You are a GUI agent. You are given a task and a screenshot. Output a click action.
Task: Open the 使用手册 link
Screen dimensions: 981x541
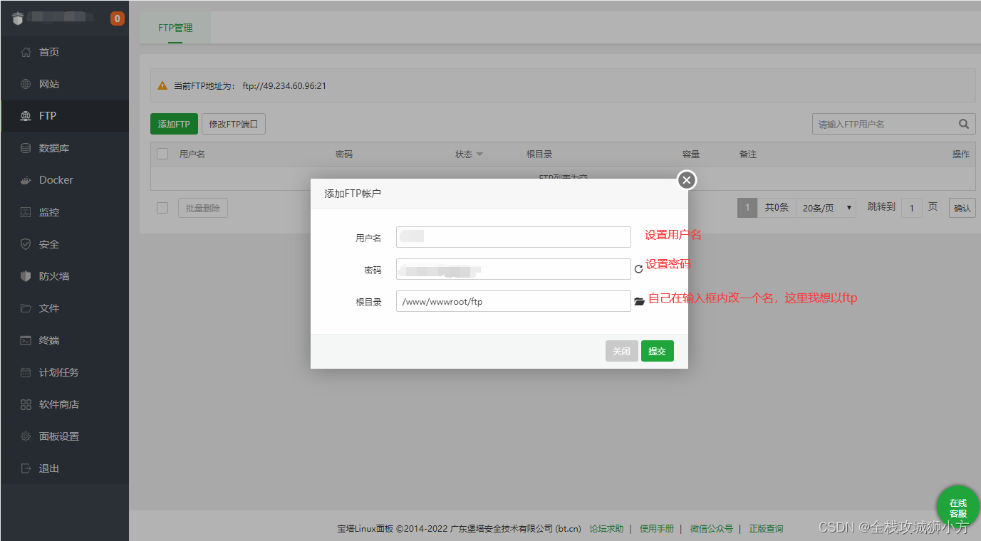[x=657, y=529]
